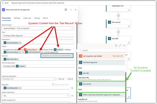This screenshot has width=157, height=104.
Task: Collapse the Get direct approver section
Action: click(x=101, y=62)
